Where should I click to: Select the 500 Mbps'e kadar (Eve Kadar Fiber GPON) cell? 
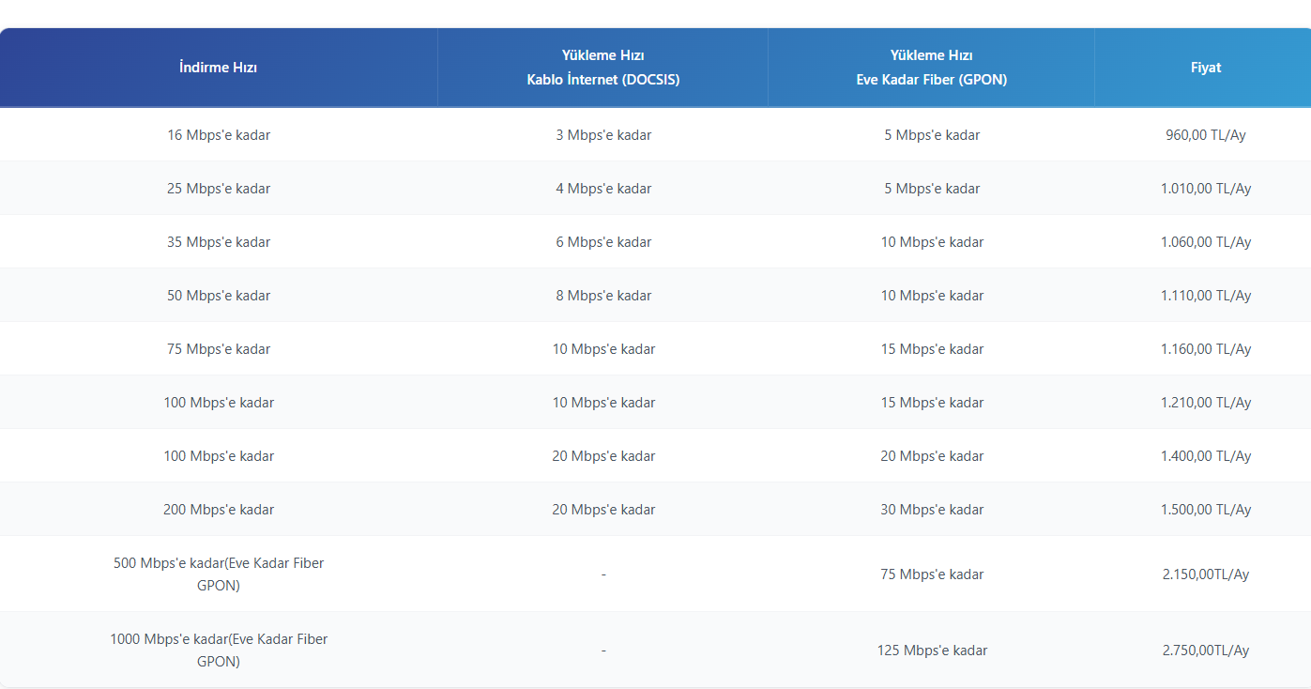pyautogui.click(x=219, y=574)
